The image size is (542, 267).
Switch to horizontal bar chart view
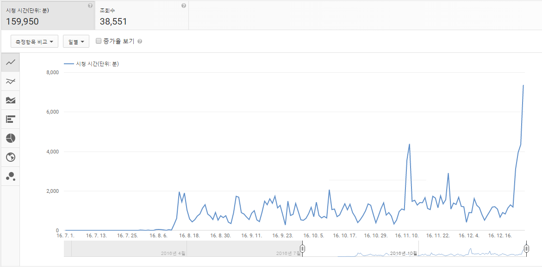click(x=10, y=119)
